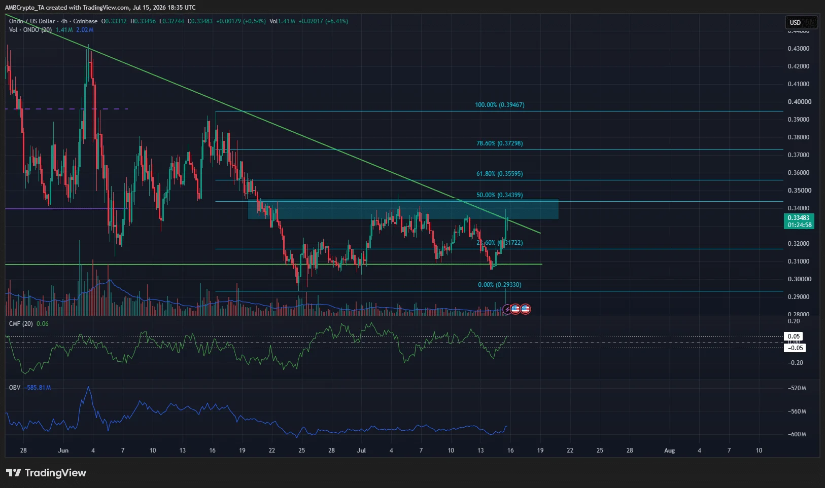Click the 0.00% (0.29330) Fibonacci label

tap(499, 285)
